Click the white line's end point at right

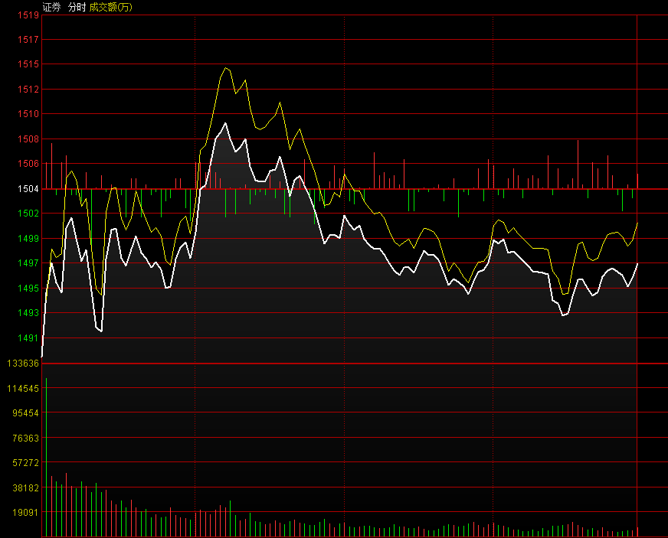637,264
